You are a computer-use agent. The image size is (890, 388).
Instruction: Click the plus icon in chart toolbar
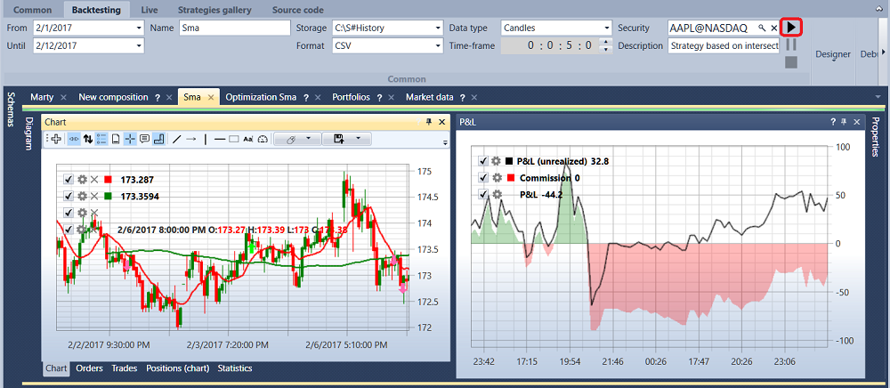(x=56, y=139)
